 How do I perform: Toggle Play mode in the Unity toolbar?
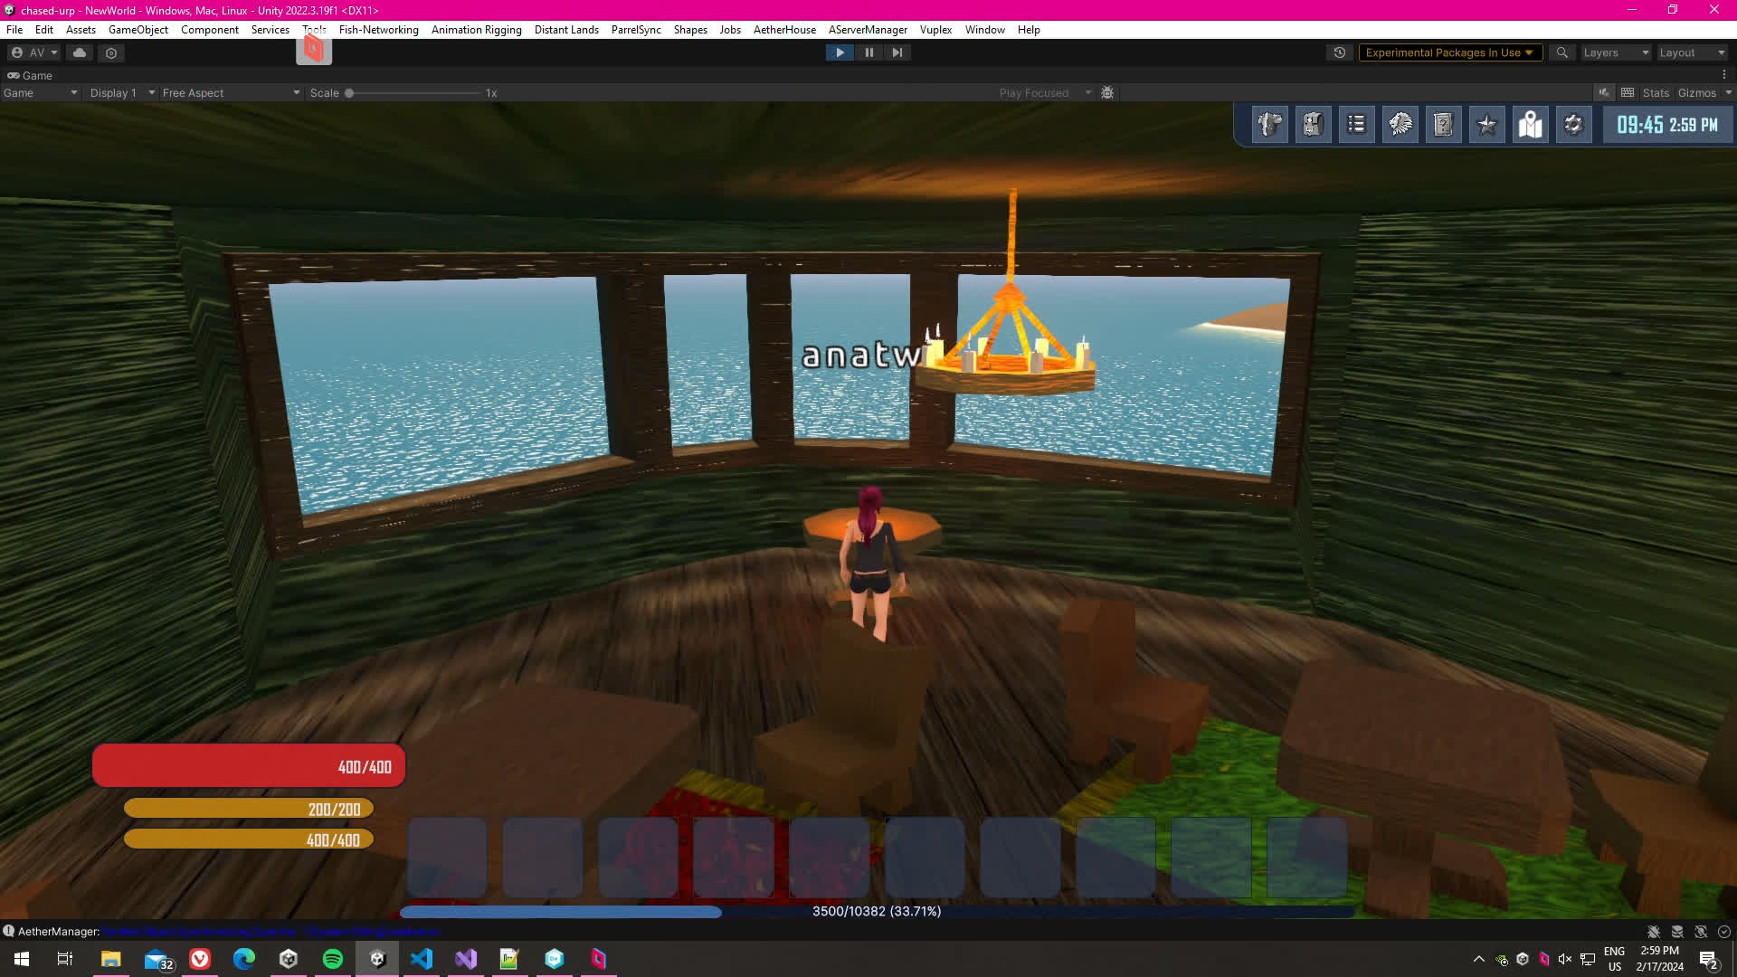(840, 52)
